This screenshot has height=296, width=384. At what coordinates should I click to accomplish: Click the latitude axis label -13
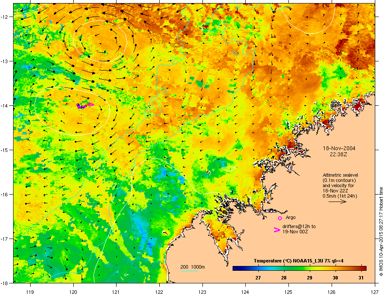[4, 61]
